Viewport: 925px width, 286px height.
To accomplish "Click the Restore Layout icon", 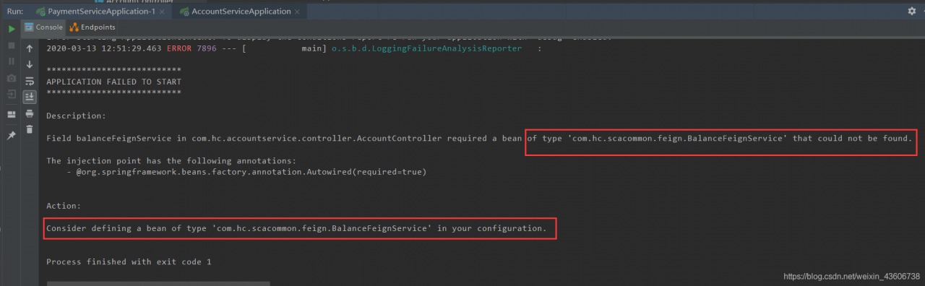I will click(12, 114).
